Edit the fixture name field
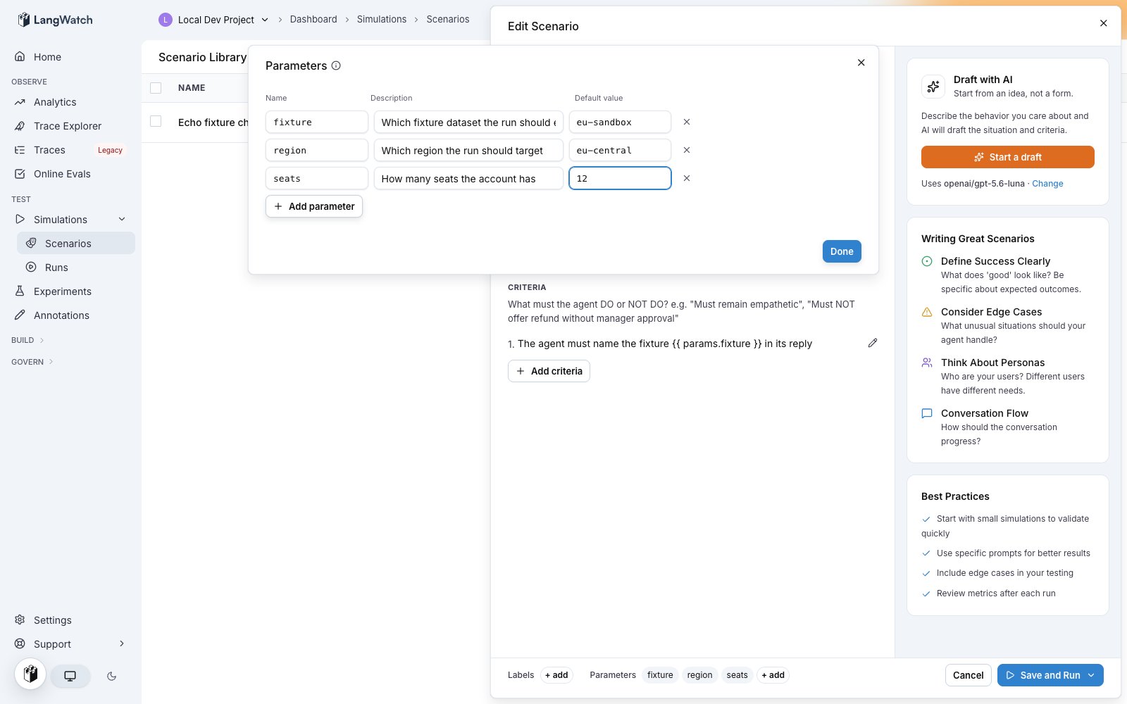The width and height of the screenshot is (1127, 704). tap(317, 122)
